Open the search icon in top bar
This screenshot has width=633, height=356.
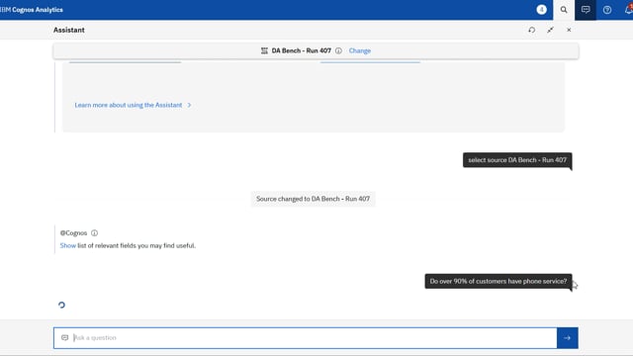pos(564,10)
